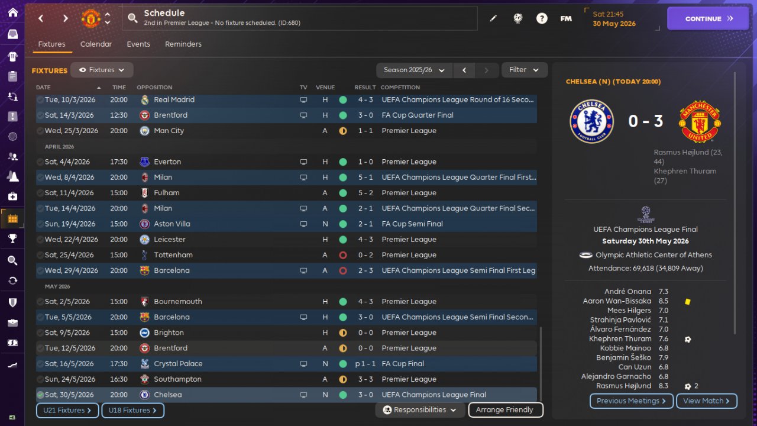Tick the check circle for Wed, 25/3/2026
The image size is (757, 426).
40,131
